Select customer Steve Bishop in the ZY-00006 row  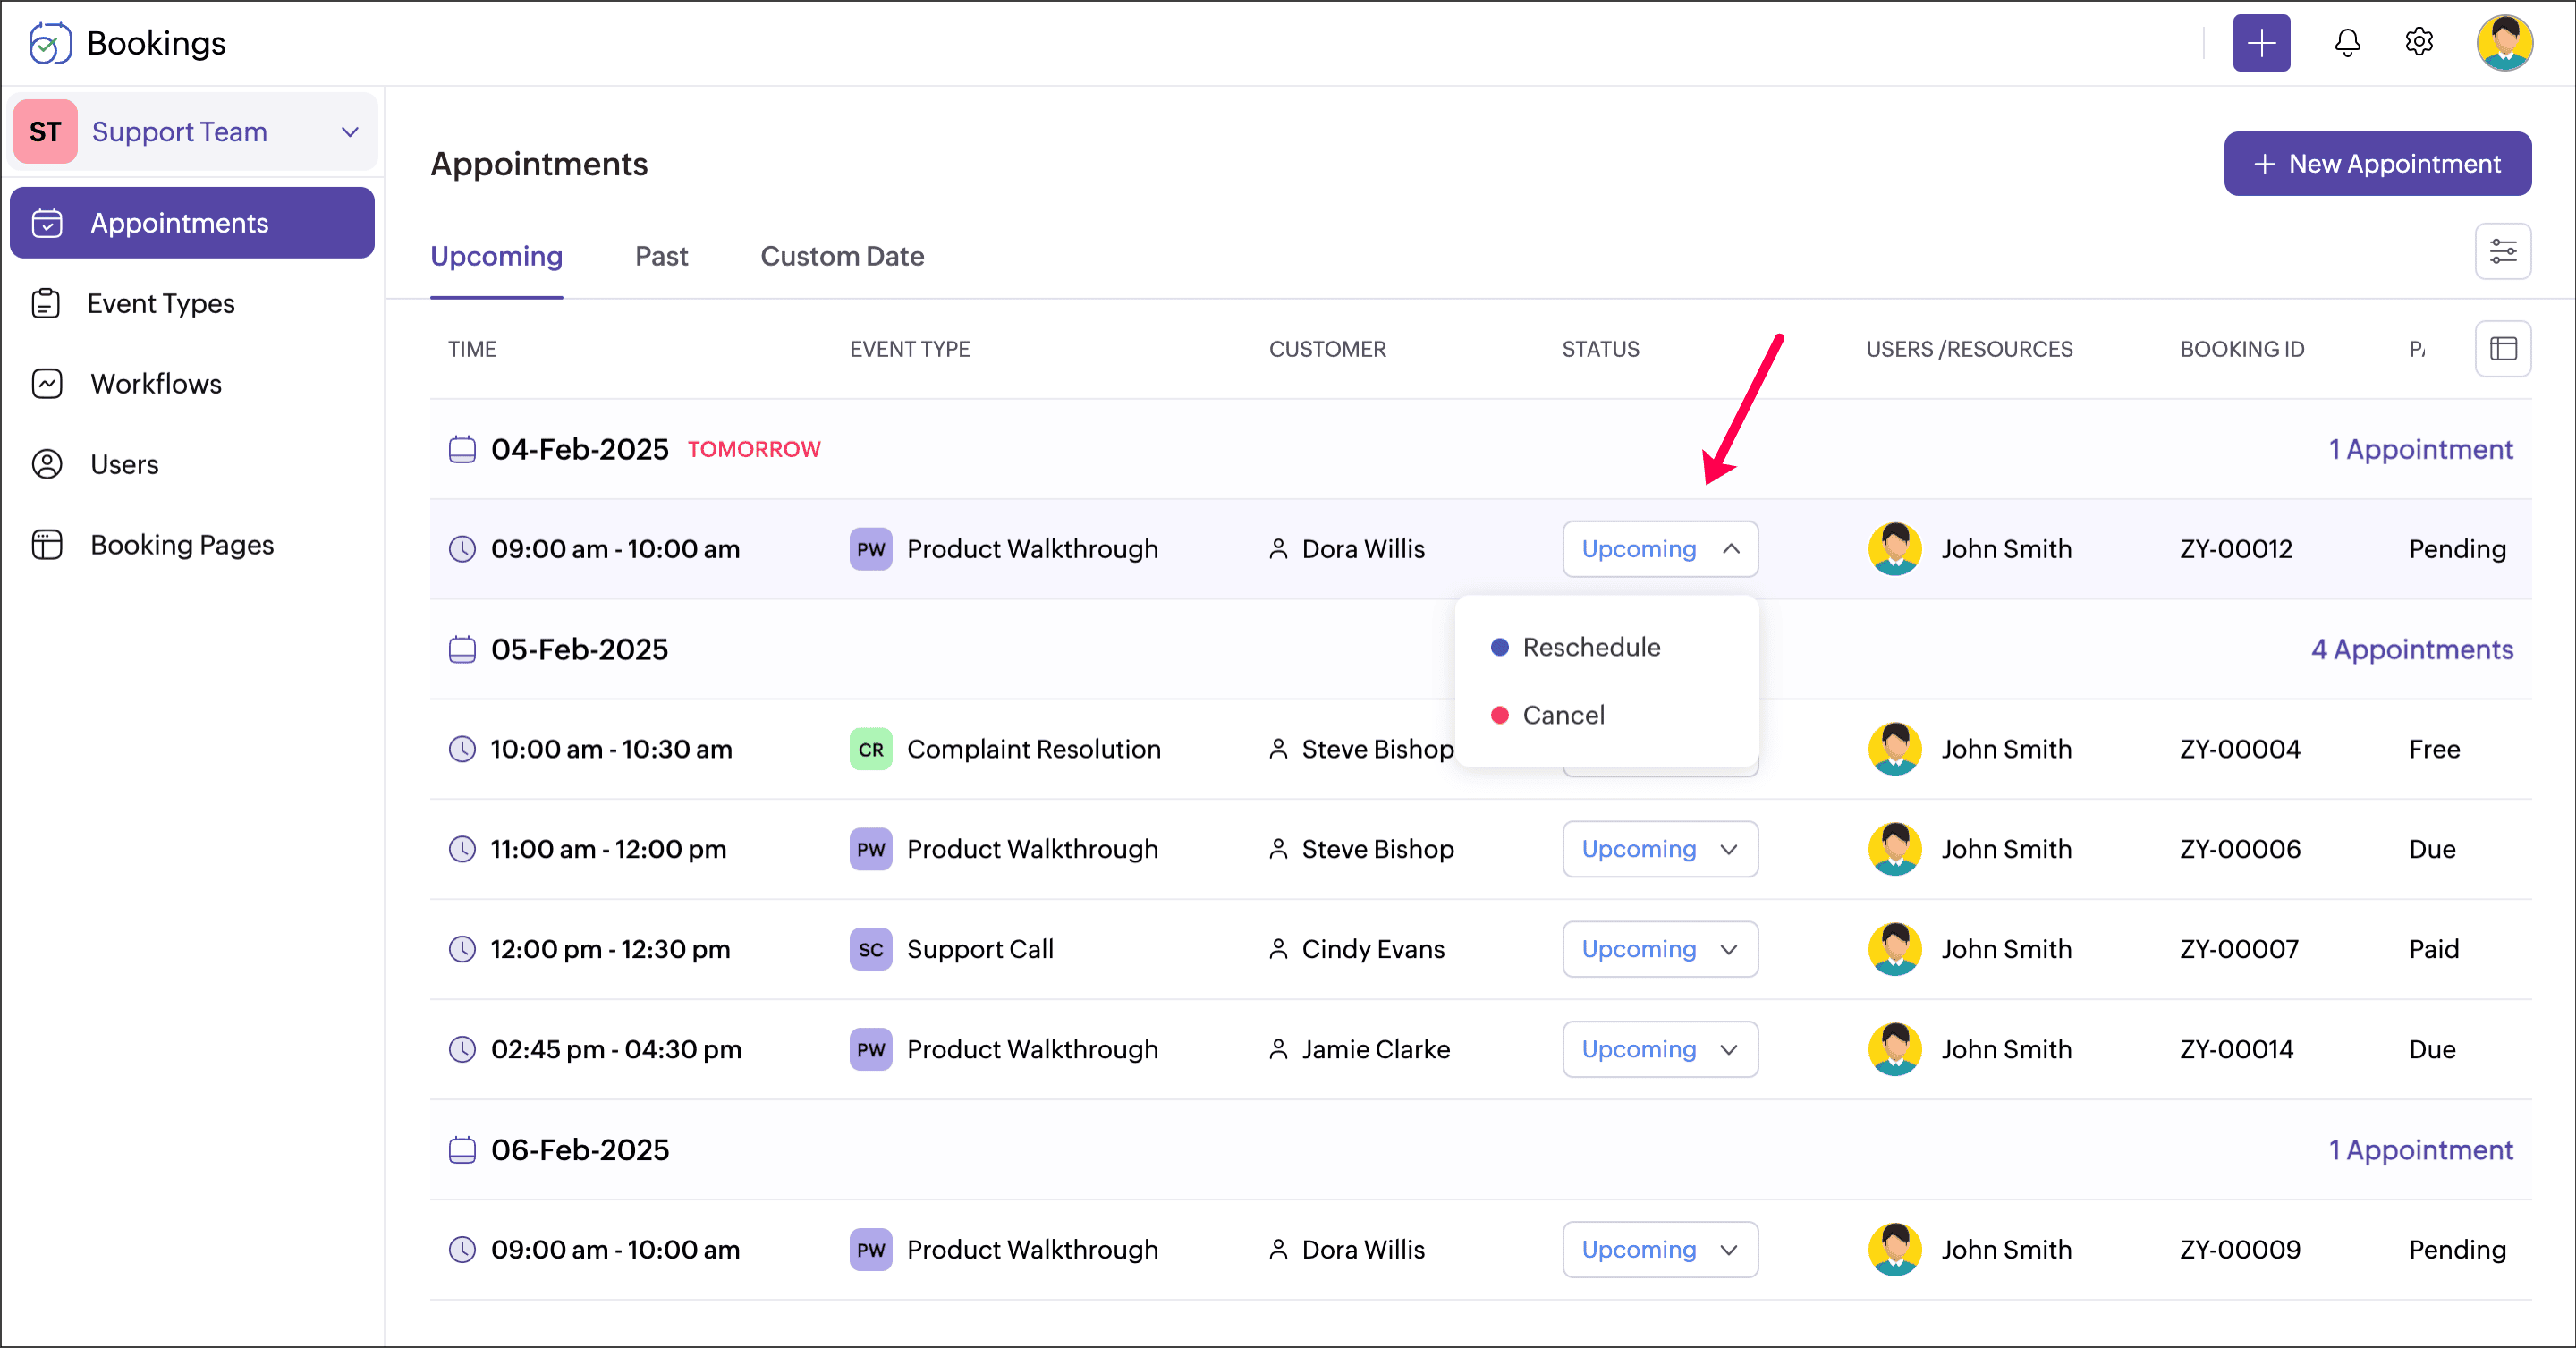[1377, 849]
